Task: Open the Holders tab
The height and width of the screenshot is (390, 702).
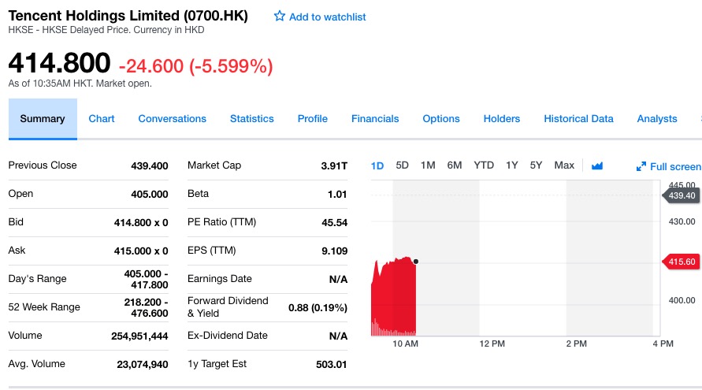Action: click(x=502, y=119)
